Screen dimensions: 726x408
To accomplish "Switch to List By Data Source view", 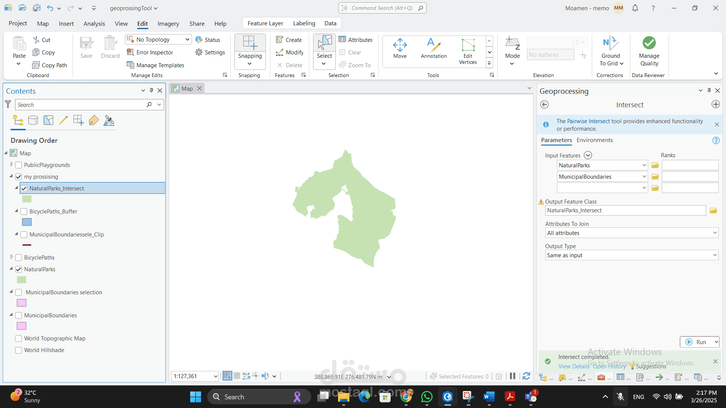I will click(33, 121).
